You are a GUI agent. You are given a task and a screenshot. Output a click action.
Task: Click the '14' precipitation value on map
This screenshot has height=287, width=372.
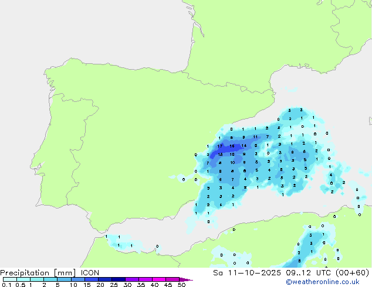(244, 146)
